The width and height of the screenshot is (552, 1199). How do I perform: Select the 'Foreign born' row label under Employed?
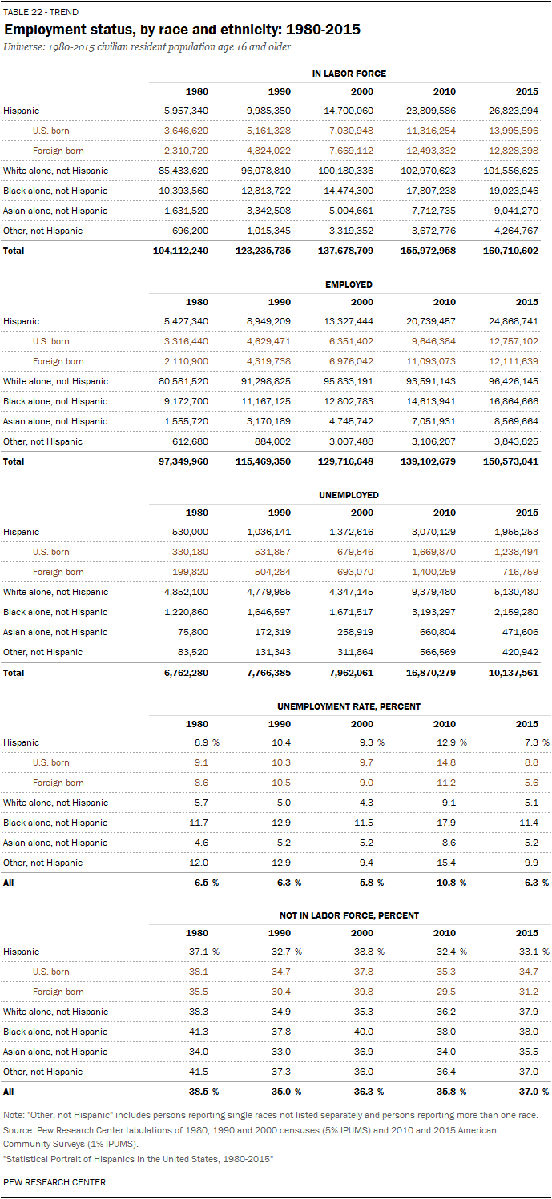58,361
